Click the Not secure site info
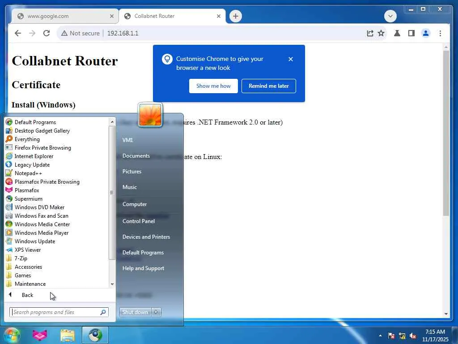 [81, 33]
